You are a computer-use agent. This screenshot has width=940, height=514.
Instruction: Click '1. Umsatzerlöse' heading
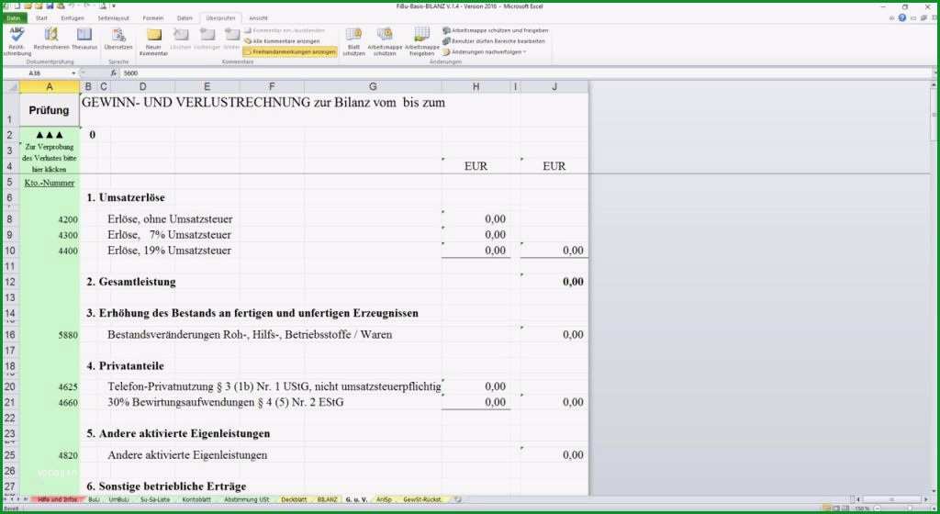pos(125,197)
